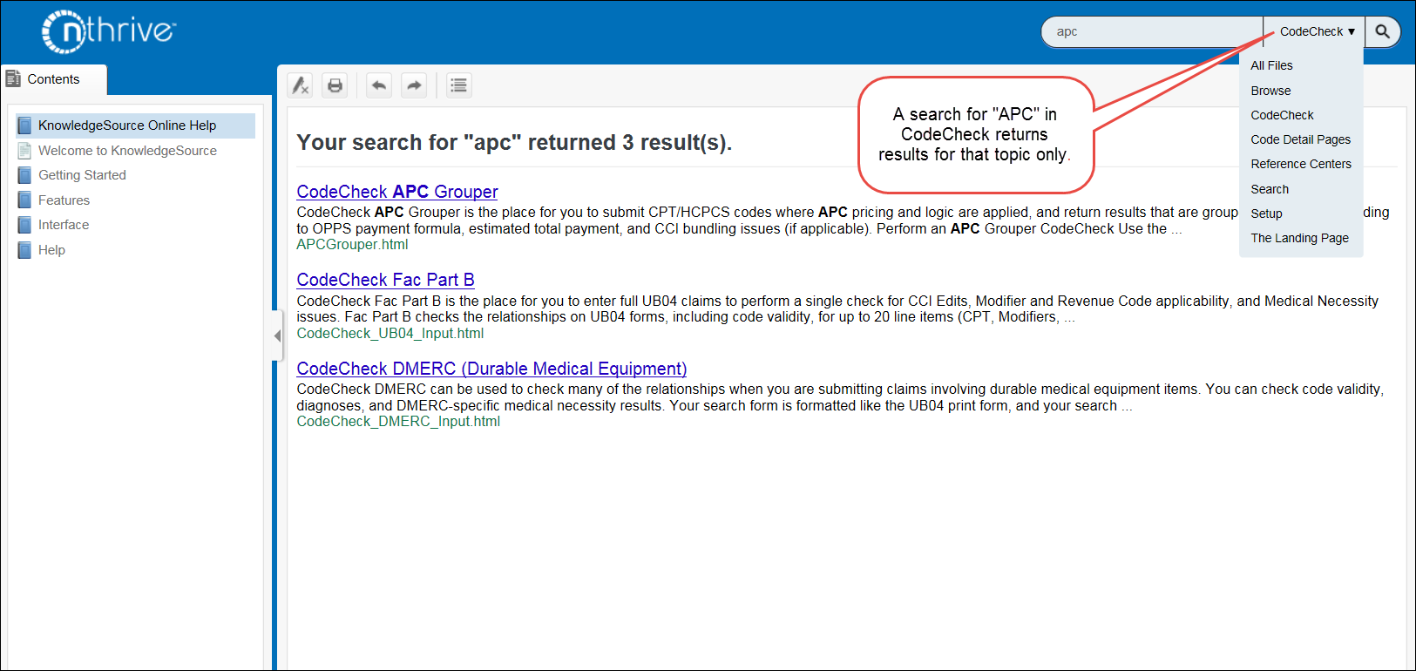Screen dimensions: 1416x671
Task: Click the search field containing "apc"
Action: click(x=1150, y=32)
